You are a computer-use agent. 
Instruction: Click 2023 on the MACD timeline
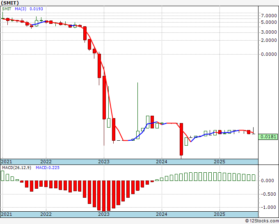click(104, 214)
